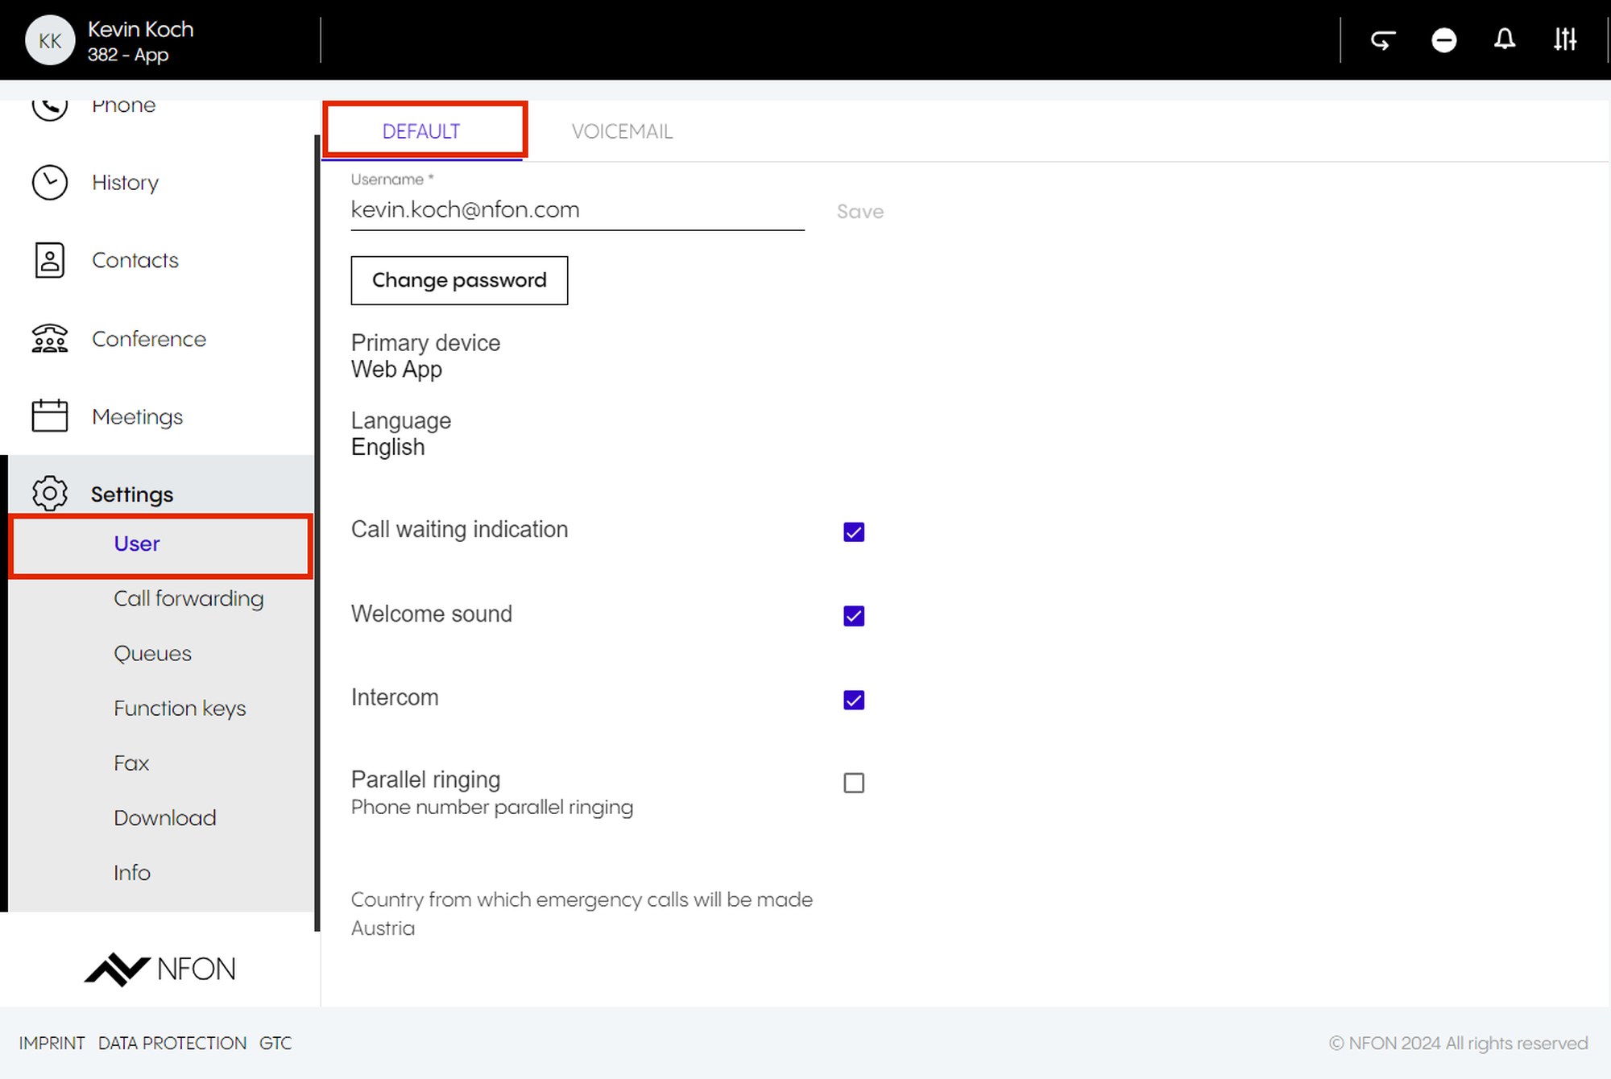Click the Conference phone icon

(x=50, y=339)
